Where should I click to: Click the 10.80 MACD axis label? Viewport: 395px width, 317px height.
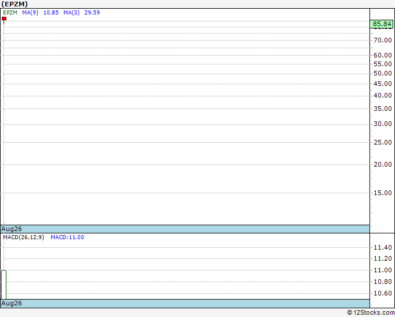pos(383,282)
